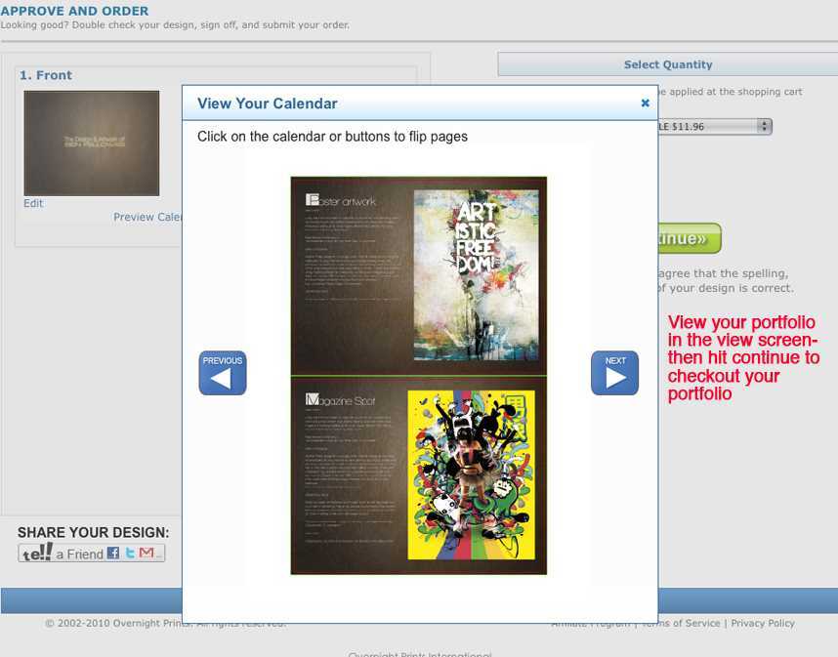Click the Artistic Freedom poster image
Viewport: 838px width, 657px height.
(x=477, y=276)
